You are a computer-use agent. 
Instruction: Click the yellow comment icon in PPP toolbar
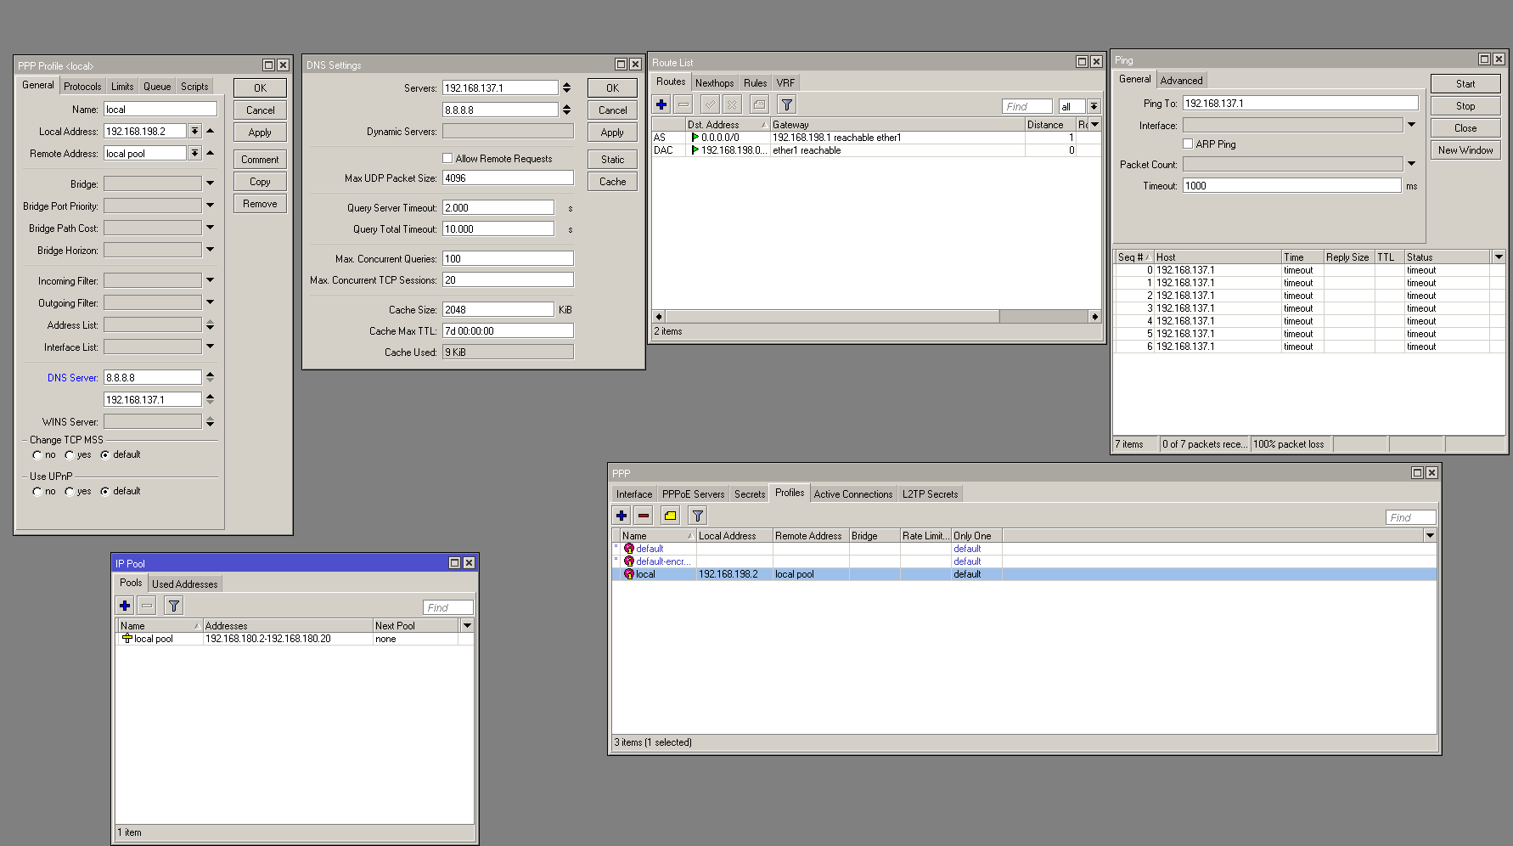(x=670, y=516)
